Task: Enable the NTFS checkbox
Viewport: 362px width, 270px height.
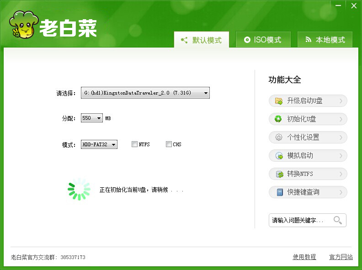Action: tap(134, 144)
